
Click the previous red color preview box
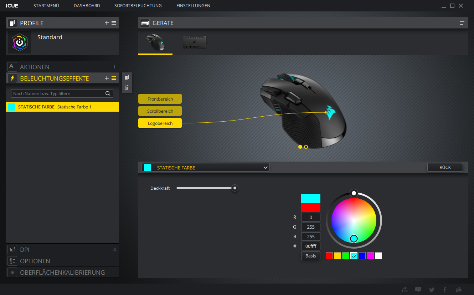click(311, 207)
